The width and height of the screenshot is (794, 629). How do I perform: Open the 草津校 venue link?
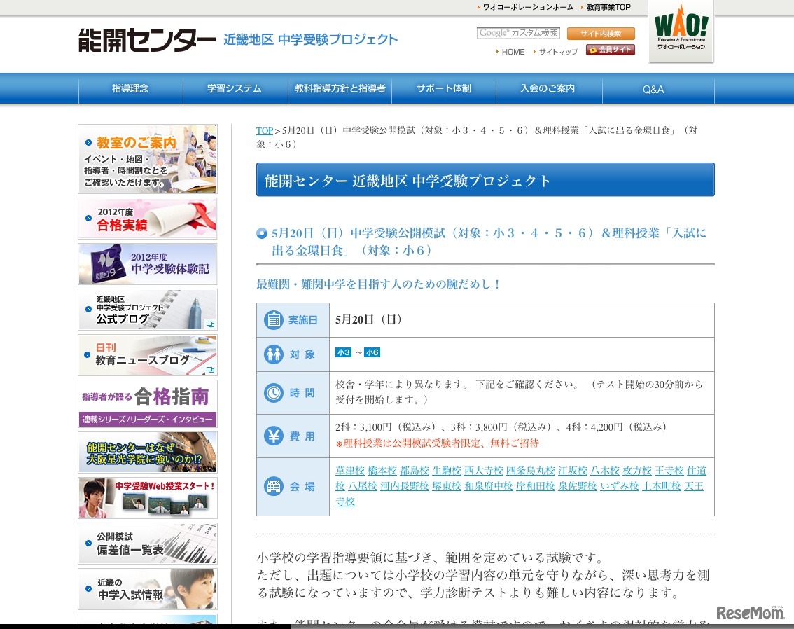(350, 471)
